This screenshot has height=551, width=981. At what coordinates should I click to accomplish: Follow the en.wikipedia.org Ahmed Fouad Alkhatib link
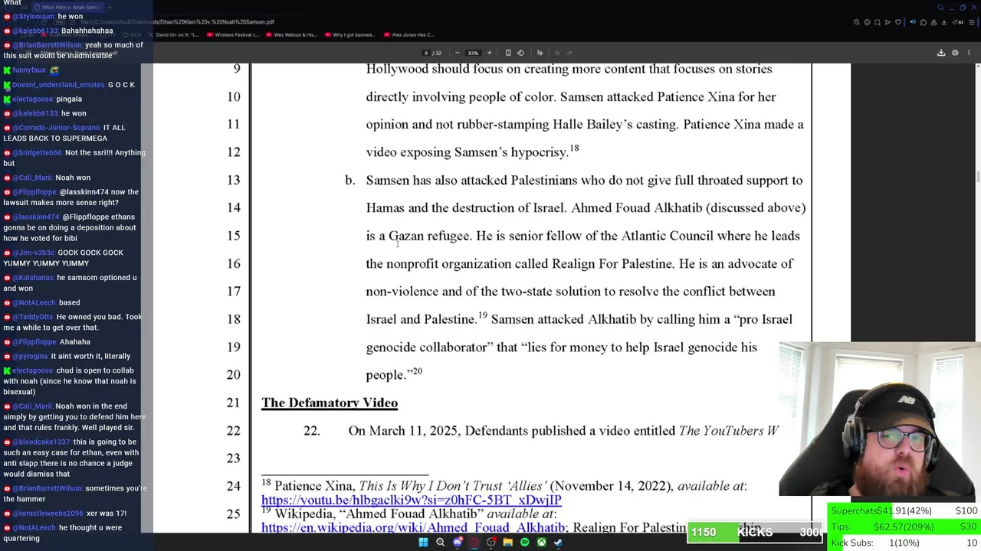[414, 527]
